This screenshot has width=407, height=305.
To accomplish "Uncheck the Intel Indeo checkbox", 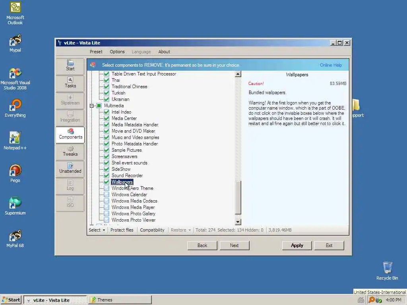I will pos(107,112).
